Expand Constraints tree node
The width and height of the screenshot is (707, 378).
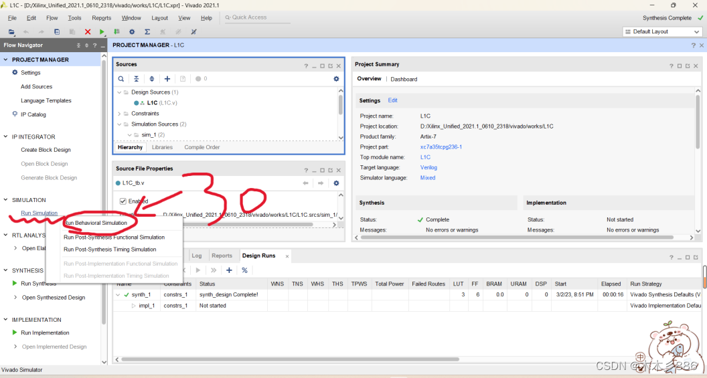119,114
